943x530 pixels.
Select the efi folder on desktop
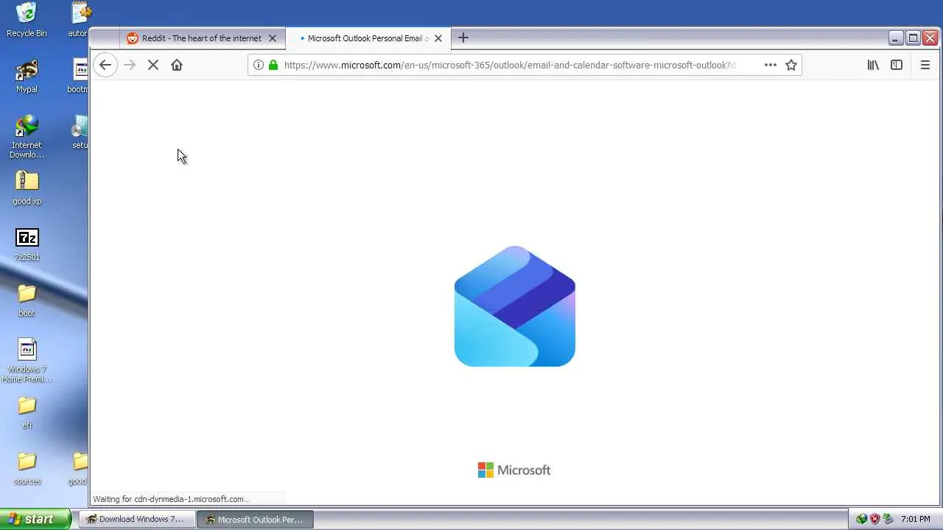point(27,413)
